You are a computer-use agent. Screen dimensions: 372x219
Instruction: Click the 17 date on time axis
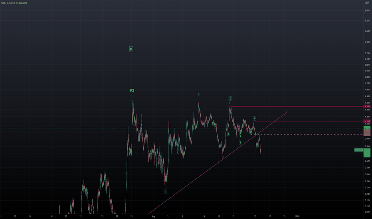(270, 216)
